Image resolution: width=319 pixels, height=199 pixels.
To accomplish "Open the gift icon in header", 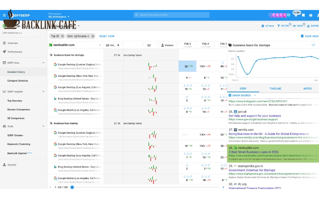I will (311, 15).
